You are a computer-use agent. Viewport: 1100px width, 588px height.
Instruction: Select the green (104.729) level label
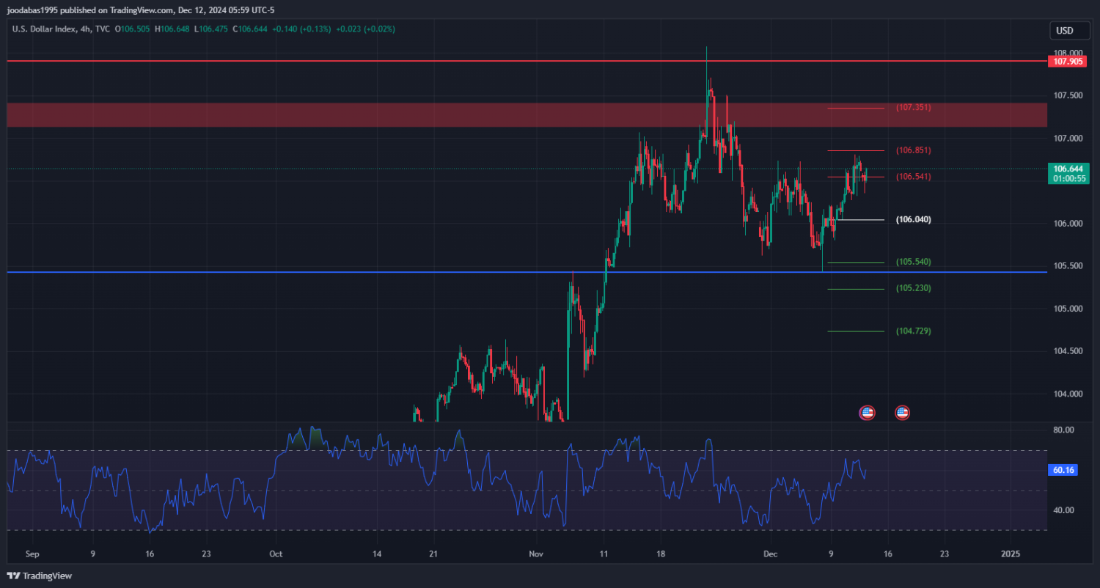tap(913, 331)
